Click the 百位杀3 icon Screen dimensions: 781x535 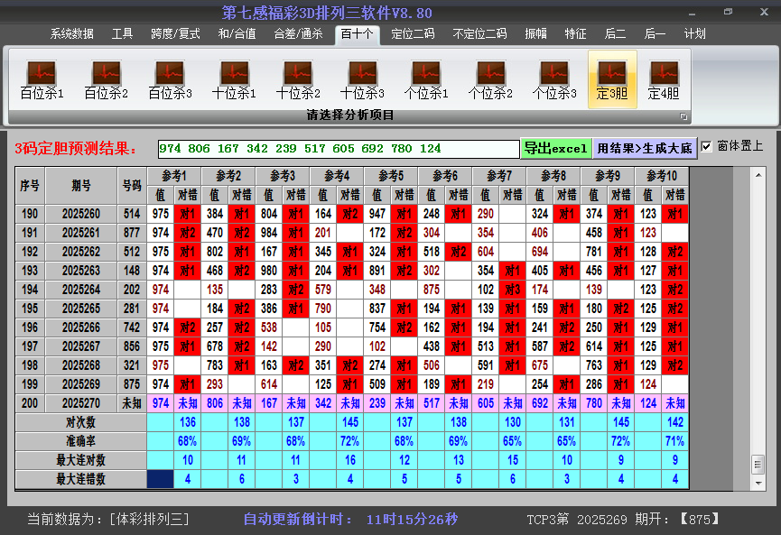tap(170, 79)
